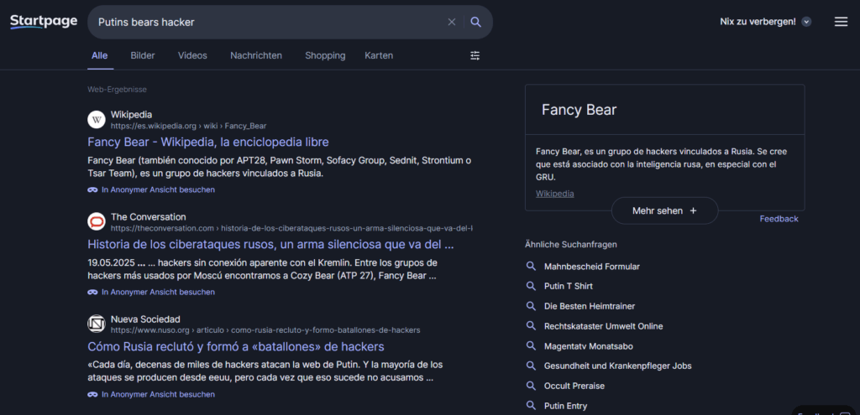The height and width of the screenshot is (415, 860).
Task: Click the Wikipedia favicon in first result
Action: pos(97,119)
